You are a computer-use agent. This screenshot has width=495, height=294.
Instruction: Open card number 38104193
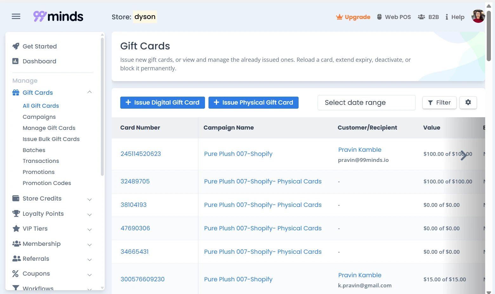pyautogui.click(x=134, y=205)
